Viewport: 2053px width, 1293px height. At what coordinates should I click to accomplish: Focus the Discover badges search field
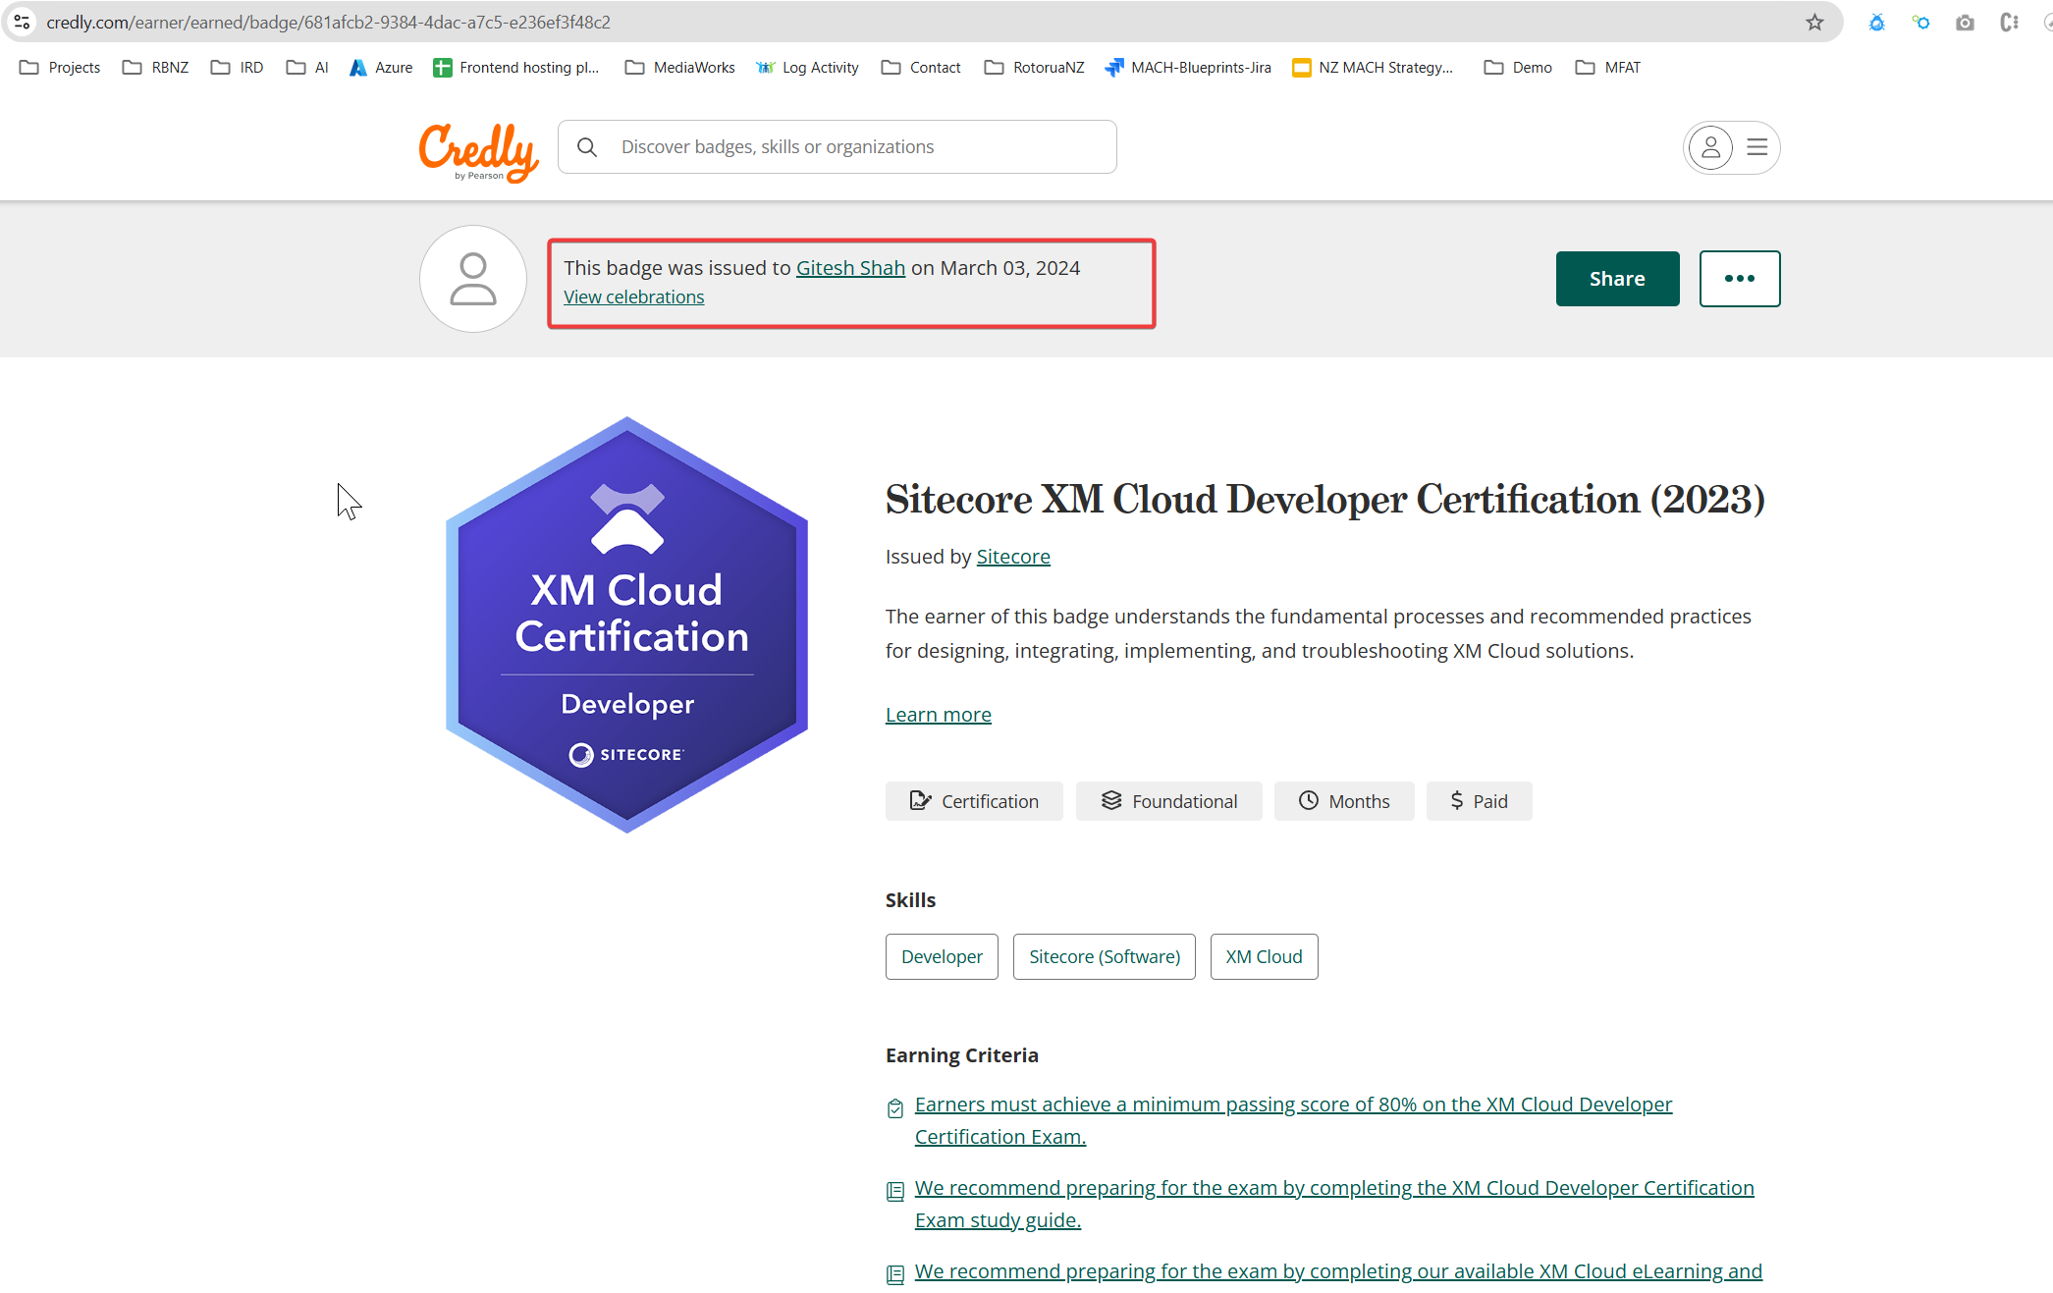837,147
